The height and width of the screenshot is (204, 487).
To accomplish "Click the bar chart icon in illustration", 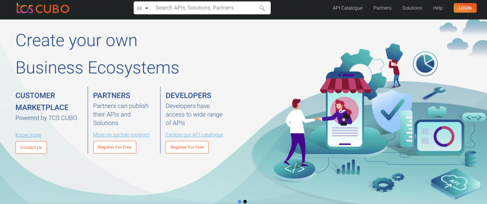I will (x=348, y=168).
